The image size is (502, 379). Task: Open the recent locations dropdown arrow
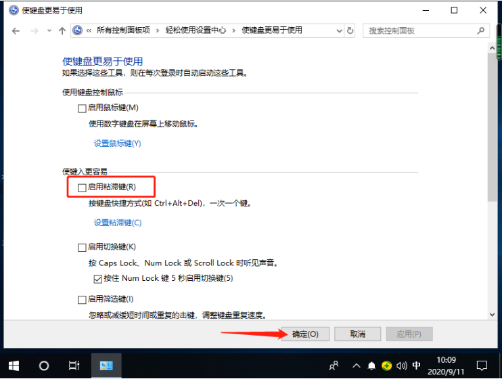point(49,30)
